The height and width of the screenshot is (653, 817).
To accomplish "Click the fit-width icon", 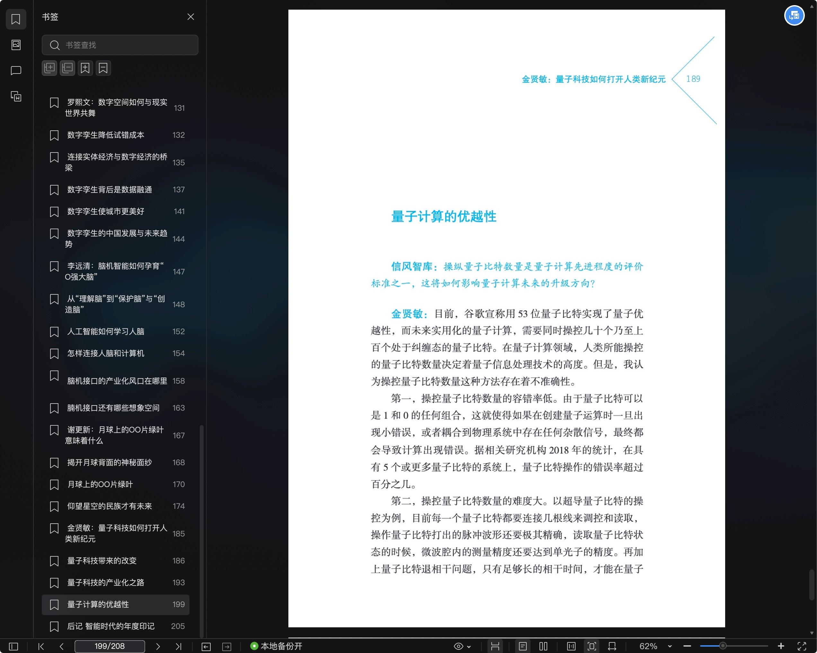I will pos(612,646).
